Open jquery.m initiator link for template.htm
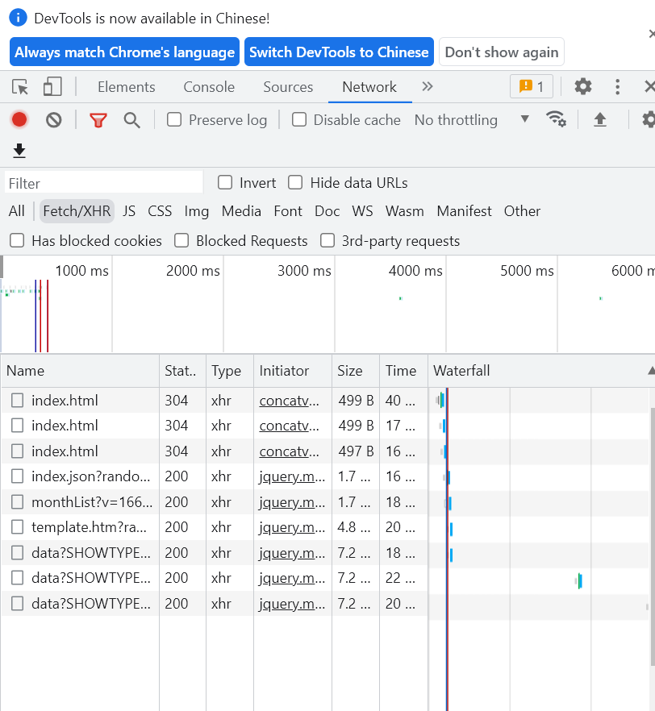Image resolution: width=655 pixels, height=711 pixels. (x=292, y=527)
